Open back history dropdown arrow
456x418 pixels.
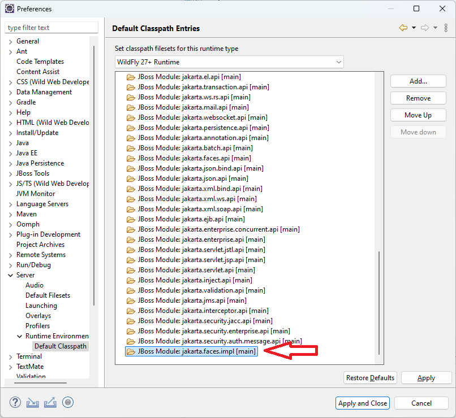coord(414,28)
